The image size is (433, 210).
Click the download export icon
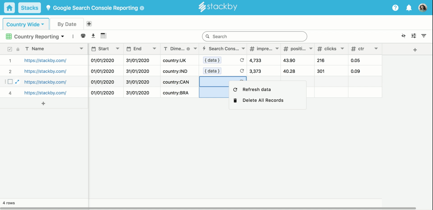coord(93,36)
